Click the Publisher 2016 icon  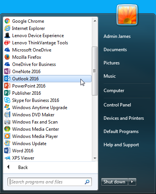(7, 93)
